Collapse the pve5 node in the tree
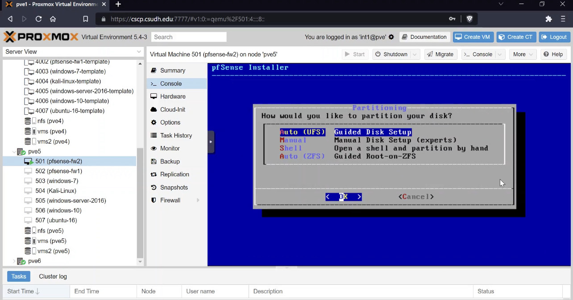The height and width of the screenshot is (300, 573). tap(13, 151)
